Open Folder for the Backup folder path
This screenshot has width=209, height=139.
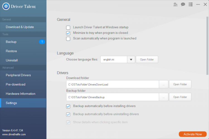click(180, 97)
